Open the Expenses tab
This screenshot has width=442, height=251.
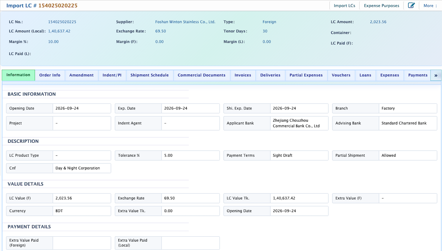click(390, 75)
